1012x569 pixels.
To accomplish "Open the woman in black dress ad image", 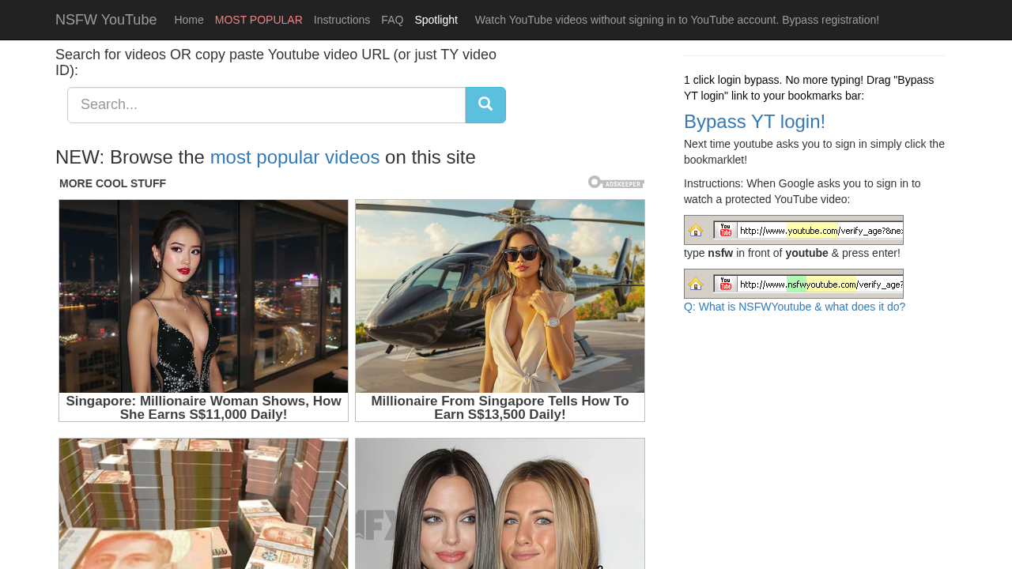I will point(203,296).
